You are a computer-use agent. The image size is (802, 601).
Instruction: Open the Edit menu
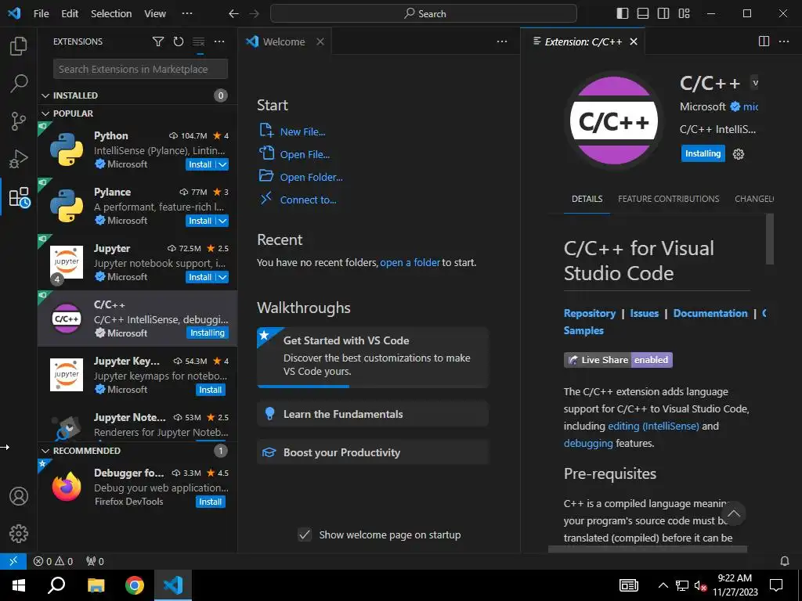[x=70, y=14]
